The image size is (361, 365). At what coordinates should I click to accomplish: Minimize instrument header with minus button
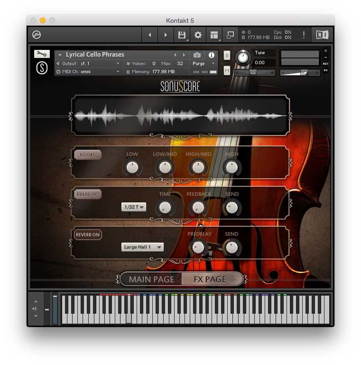[326, 57]
